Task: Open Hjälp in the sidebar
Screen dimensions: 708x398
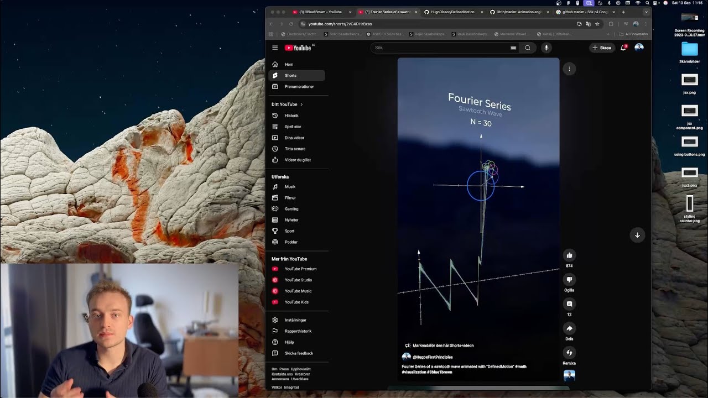Action: (x=297, y=342)
